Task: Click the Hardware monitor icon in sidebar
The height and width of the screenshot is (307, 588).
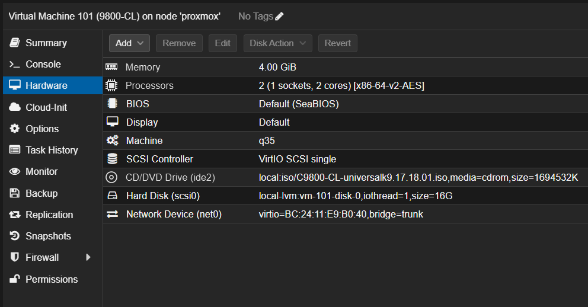Action: tap(15, 85)
